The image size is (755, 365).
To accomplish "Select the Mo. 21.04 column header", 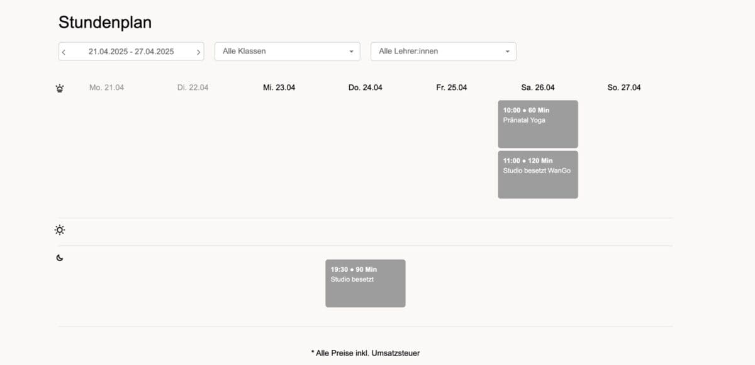I will tap(106, 87).
